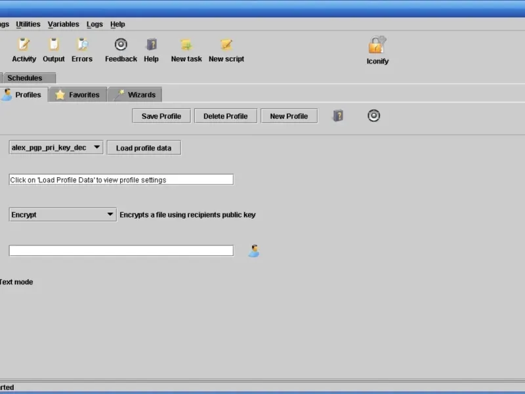This screenshot has width=525, height=394.
Task: Switch to the Schedules tab
Action: 29,77
